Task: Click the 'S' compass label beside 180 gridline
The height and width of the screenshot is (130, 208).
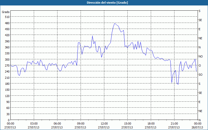Action: click(x=199, y=84)
